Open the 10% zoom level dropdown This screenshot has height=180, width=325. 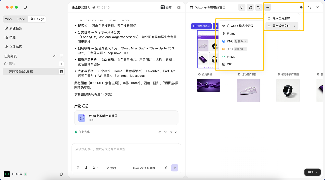313,172
